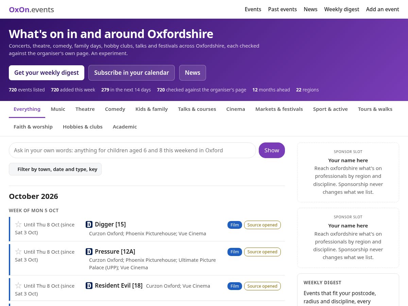
Task: Focus the Ask in your own words search field
Action: [x=132, y=150]
